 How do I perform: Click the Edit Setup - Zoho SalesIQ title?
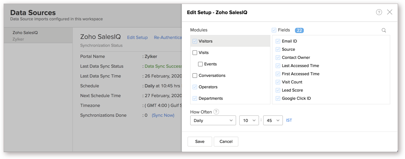217,12
